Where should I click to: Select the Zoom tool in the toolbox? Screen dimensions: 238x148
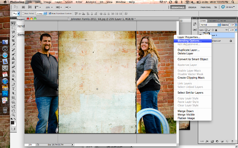pos(13,115)
